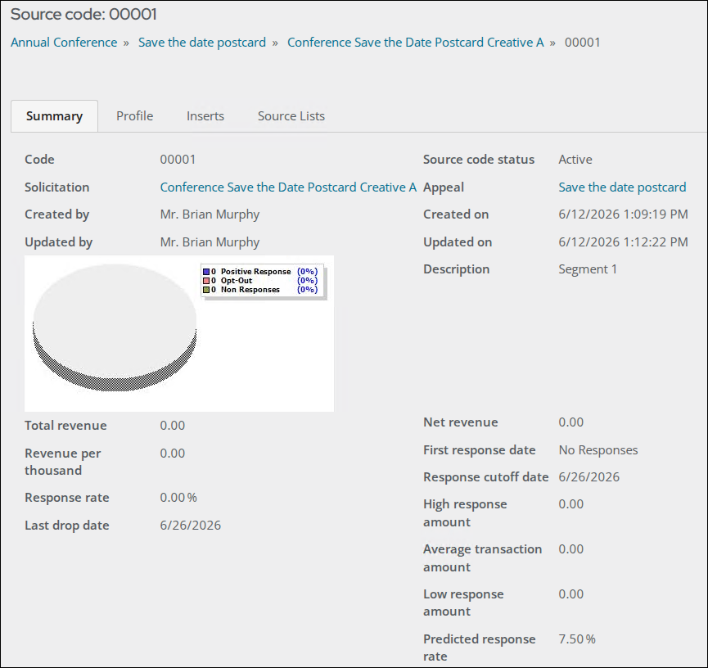
Task: Click the Updated by value Mr. Brian Murphy
Action: 210,242
